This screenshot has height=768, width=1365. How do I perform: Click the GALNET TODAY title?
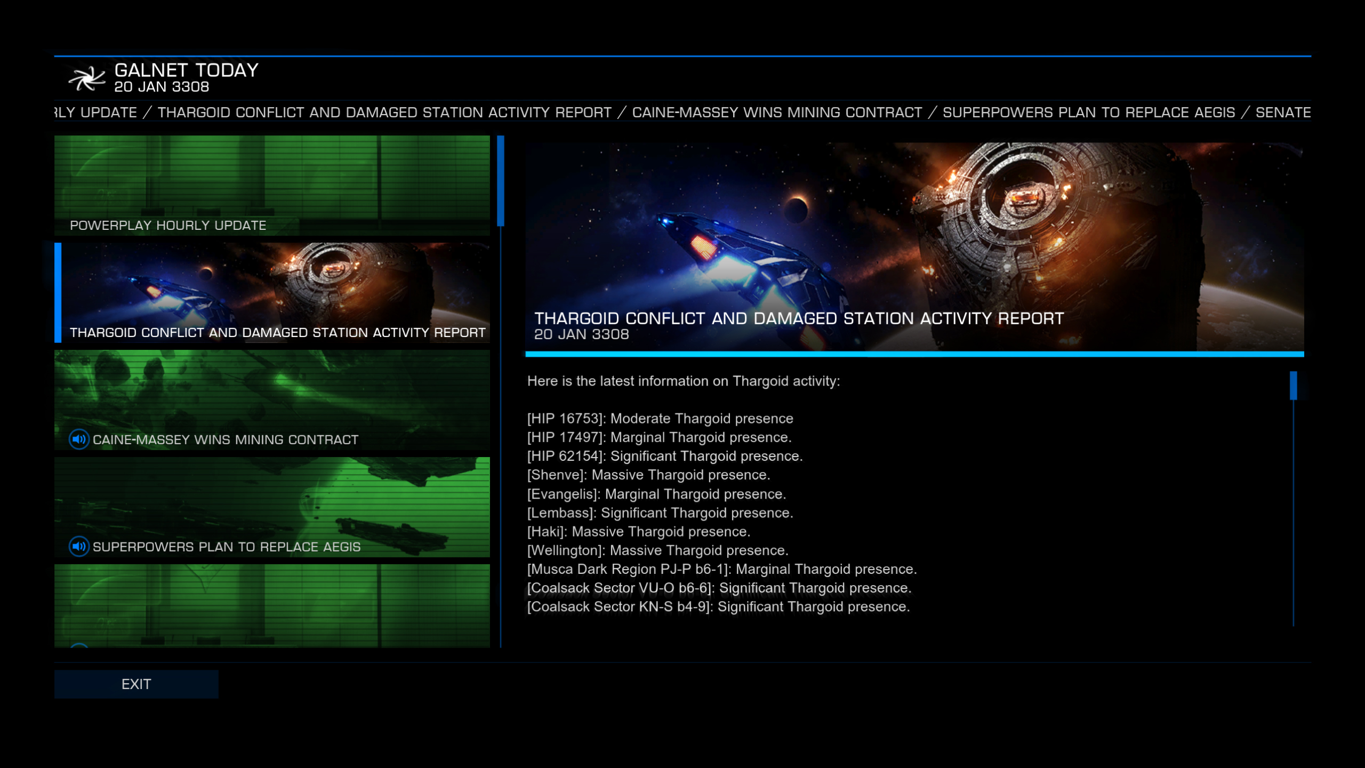pyautogui.click(x=187, y=70)
